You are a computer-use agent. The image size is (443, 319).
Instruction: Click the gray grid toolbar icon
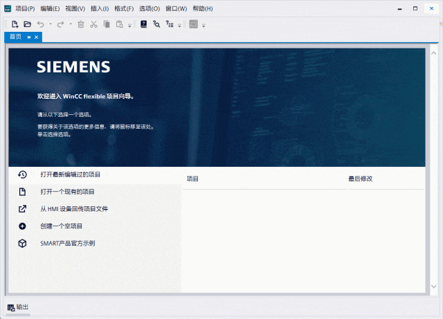(193, 24)
